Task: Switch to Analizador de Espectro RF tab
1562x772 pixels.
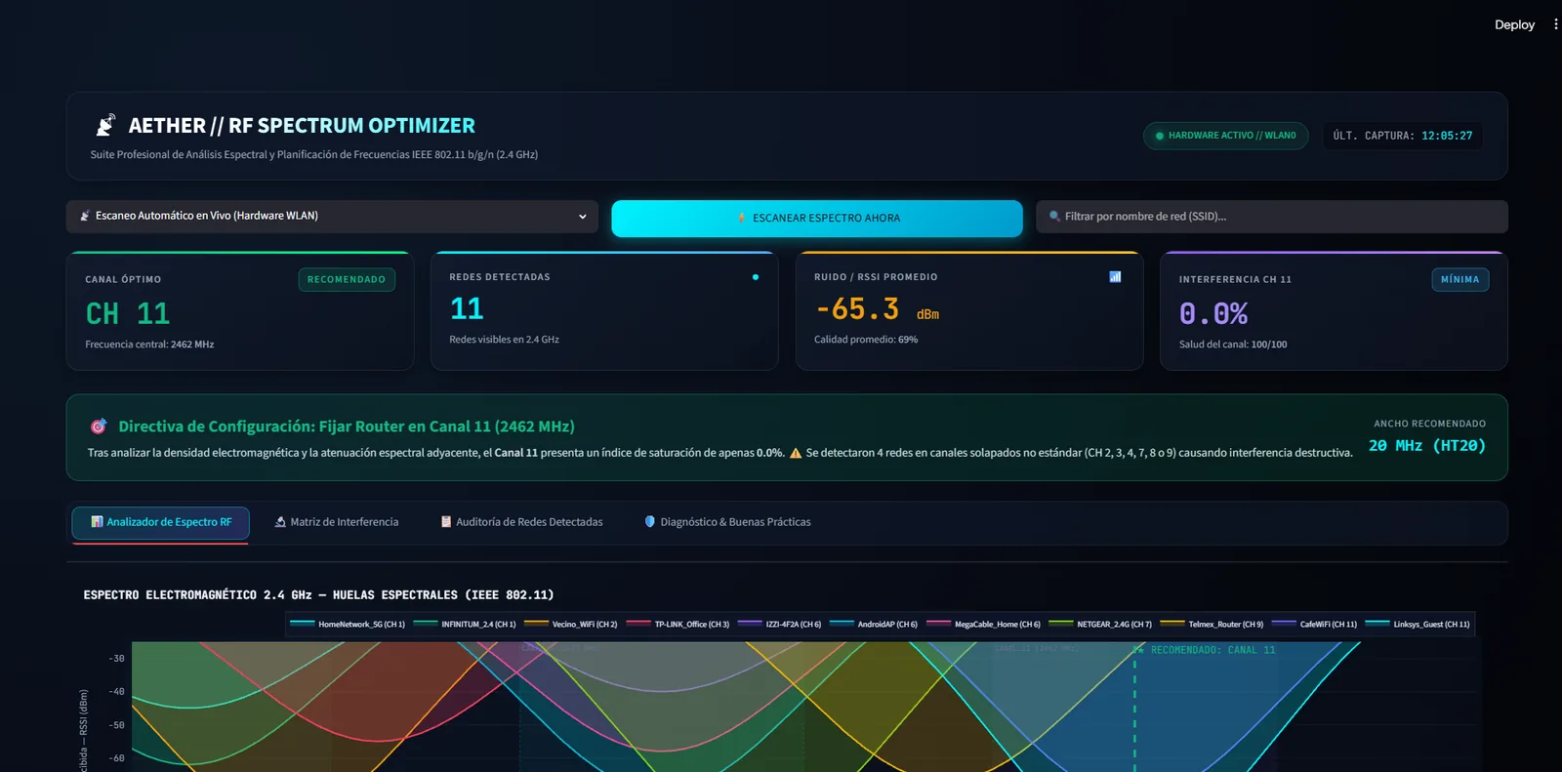Action: [160, 522]
